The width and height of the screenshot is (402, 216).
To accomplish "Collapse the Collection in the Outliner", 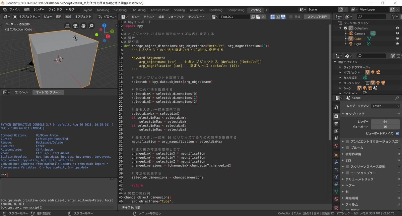I will 340,28.
